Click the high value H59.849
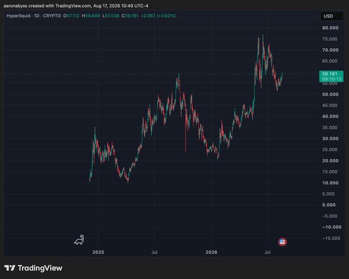The width and height of the screenshot is (349, 279). (91, 16)
